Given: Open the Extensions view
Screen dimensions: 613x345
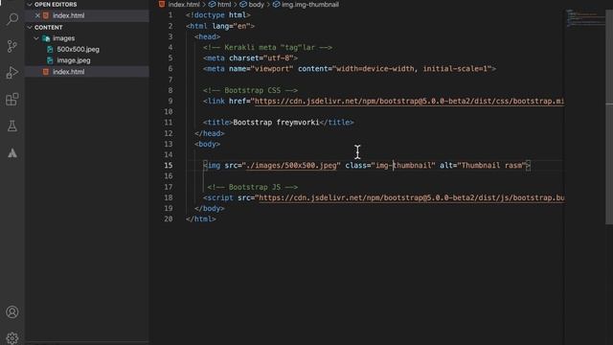Looking at the screenshot, I should pyautogui.click(x=12, y=100).
